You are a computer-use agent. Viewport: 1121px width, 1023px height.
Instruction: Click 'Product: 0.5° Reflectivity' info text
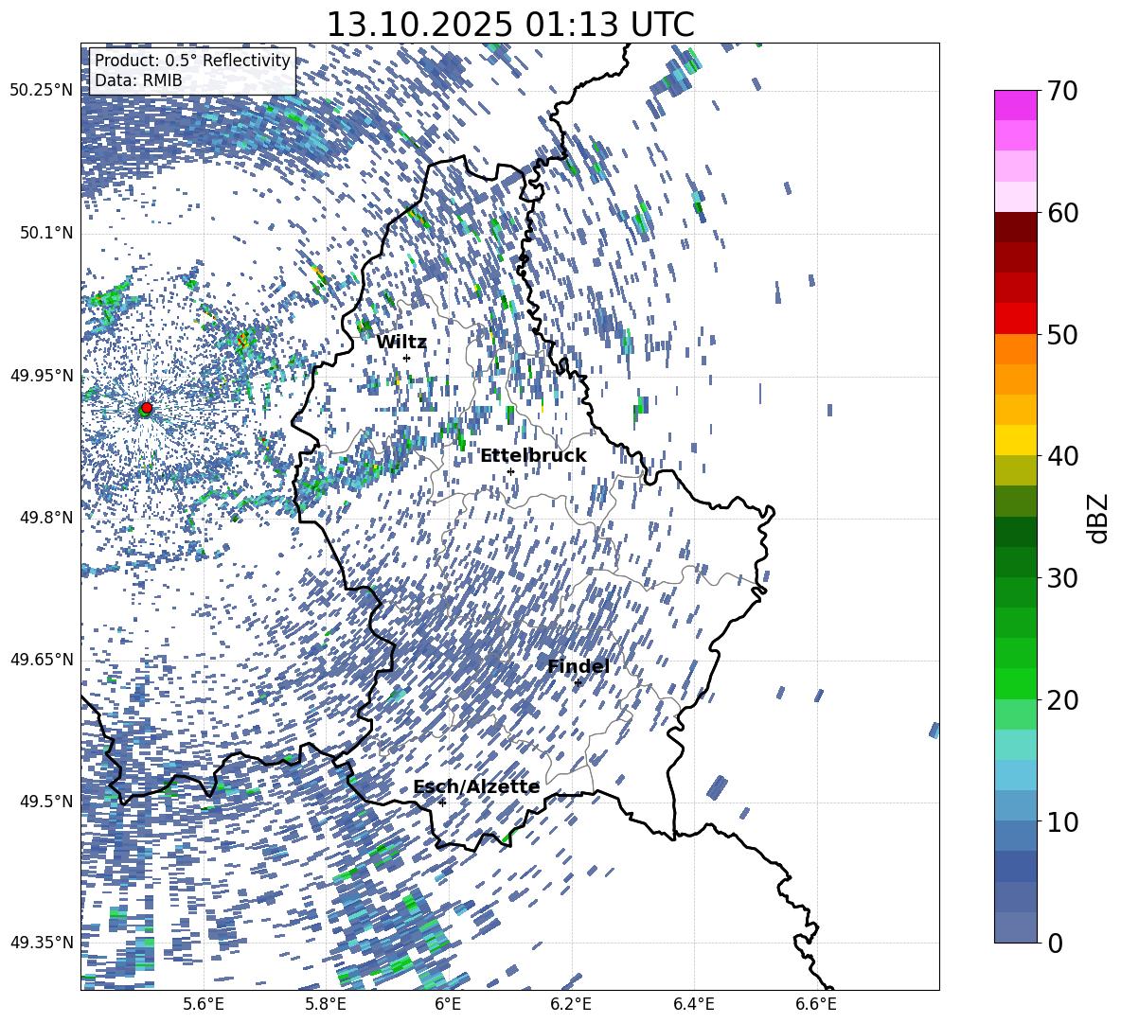click(192, 61)
